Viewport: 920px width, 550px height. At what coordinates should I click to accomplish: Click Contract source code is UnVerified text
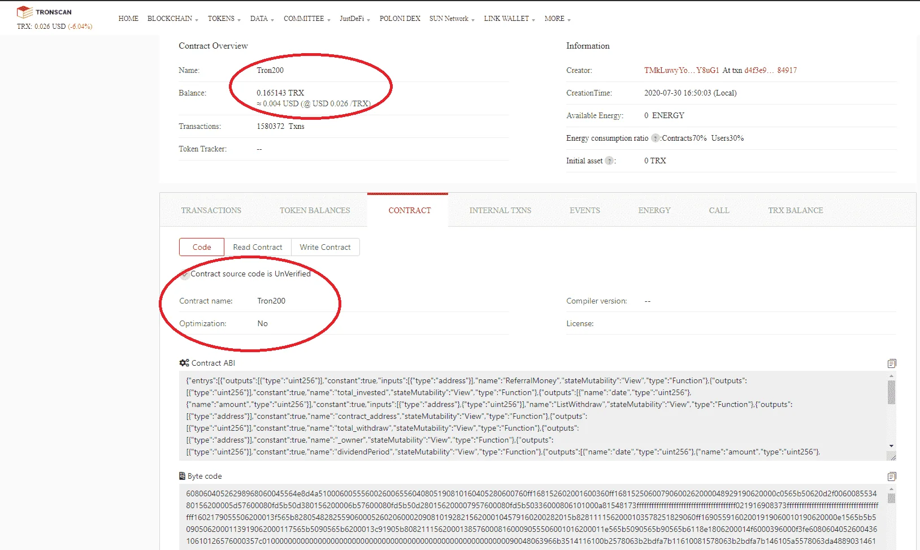pos(251,274)
